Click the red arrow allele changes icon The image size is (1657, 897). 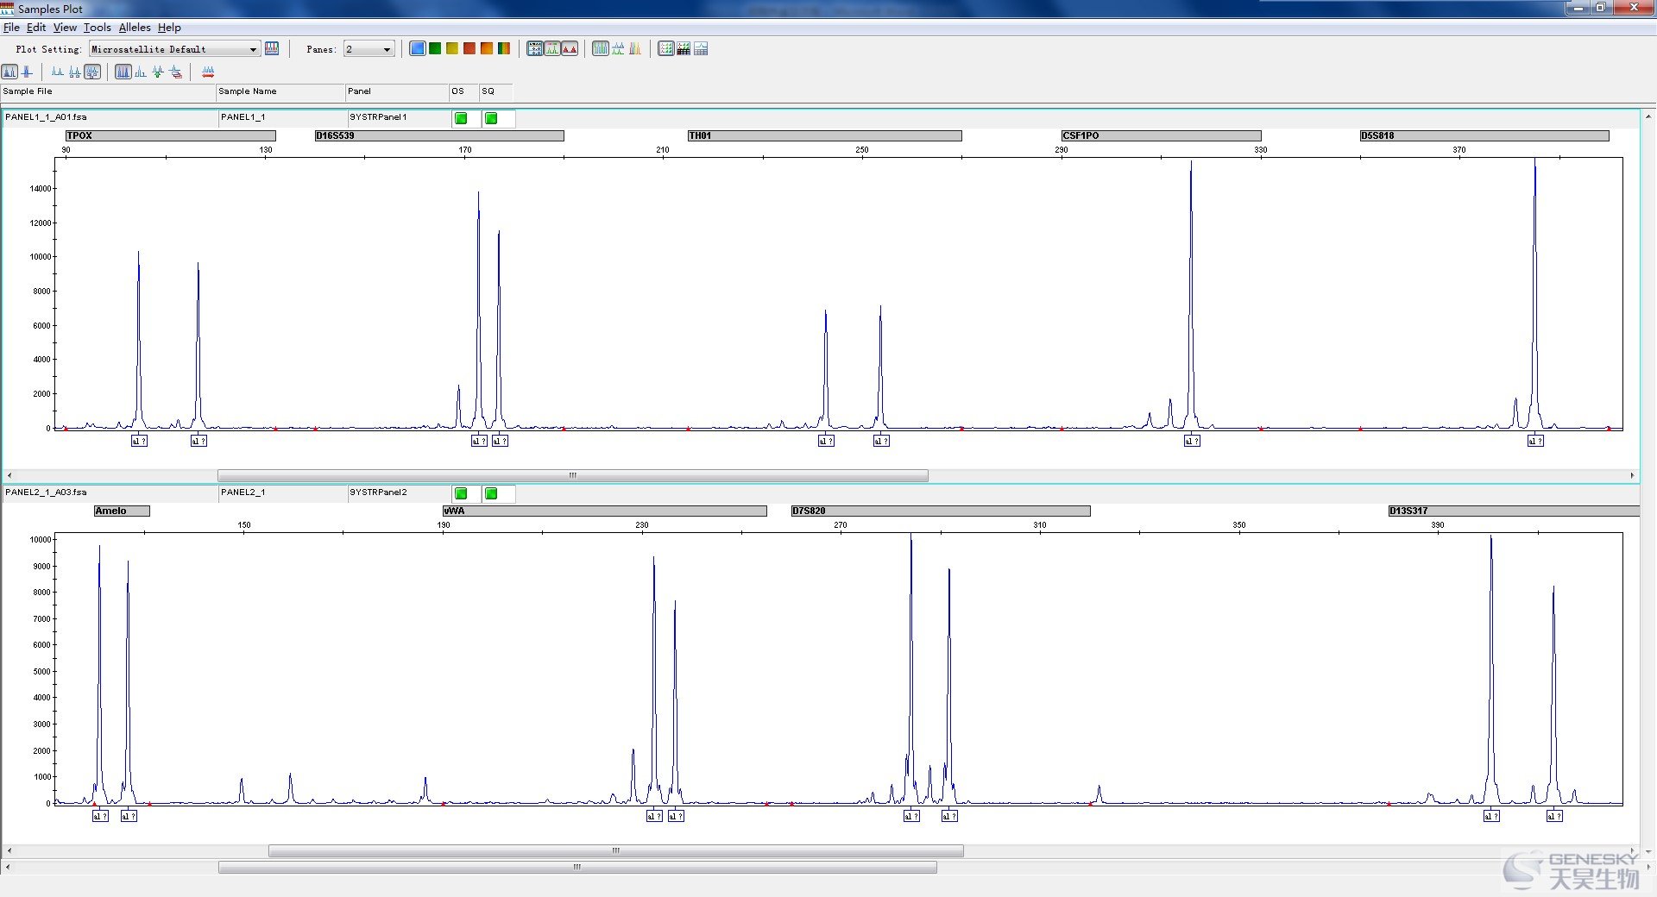pyautogui.click(x=207, y=72)
